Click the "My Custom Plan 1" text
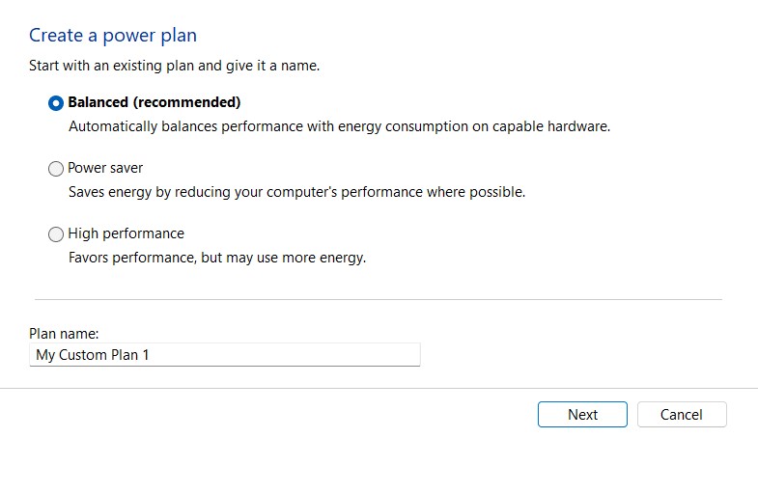This screenshot has width=758, height=493. (93, 355)
